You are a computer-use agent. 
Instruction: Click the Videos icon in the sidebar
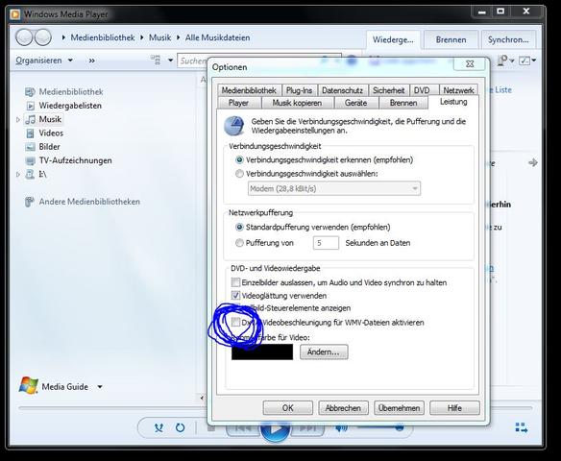[x=31, y=133]
